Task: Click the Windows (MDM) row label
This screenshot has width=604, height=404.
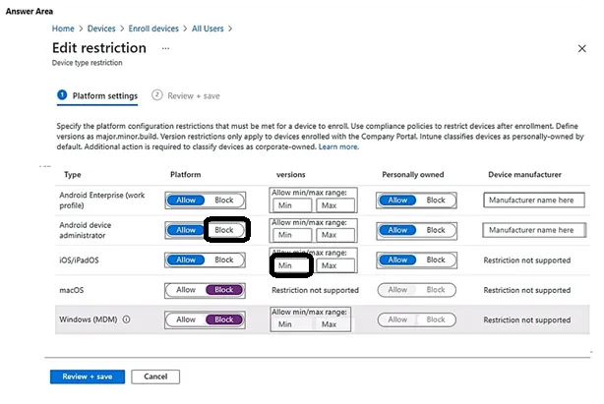Action: pos(89,319)
